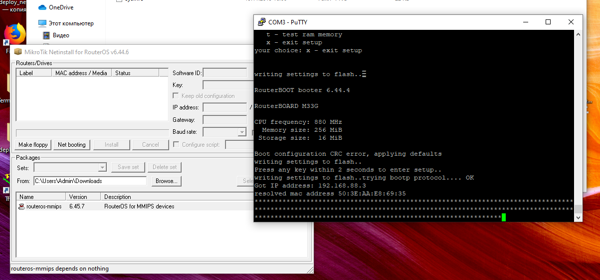The height and width of the screenshot is (280, 600).
Task: Click the Netinstall box icon in title bar
Action: (18, 52)
